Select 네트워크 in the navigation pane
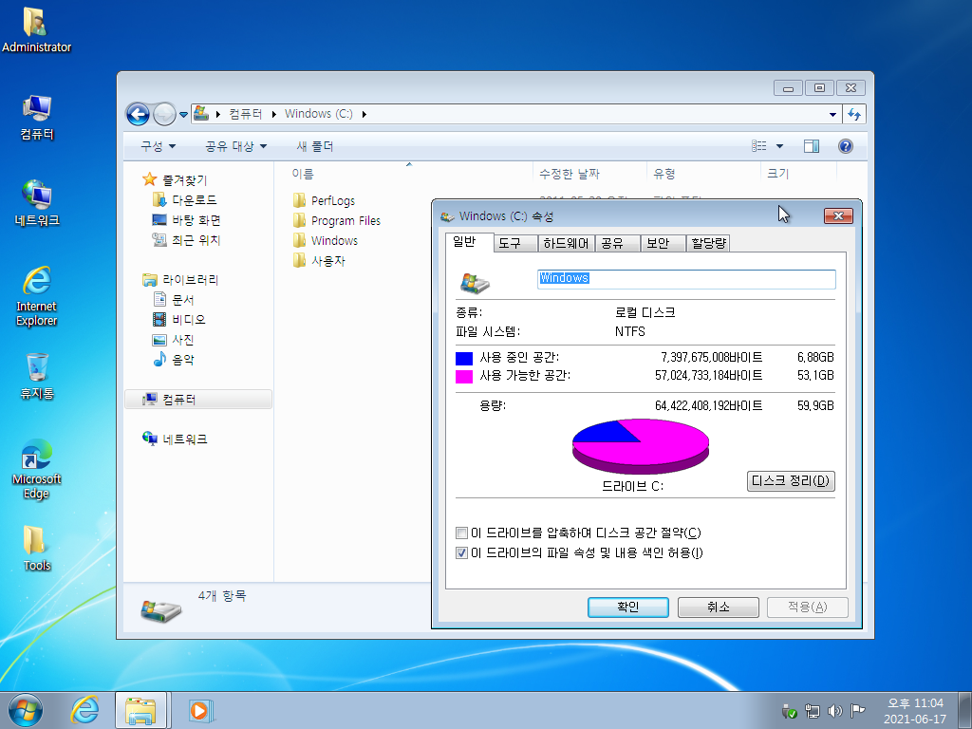The height and width of the screenshot is (729, 972). (x=176, y=439)
